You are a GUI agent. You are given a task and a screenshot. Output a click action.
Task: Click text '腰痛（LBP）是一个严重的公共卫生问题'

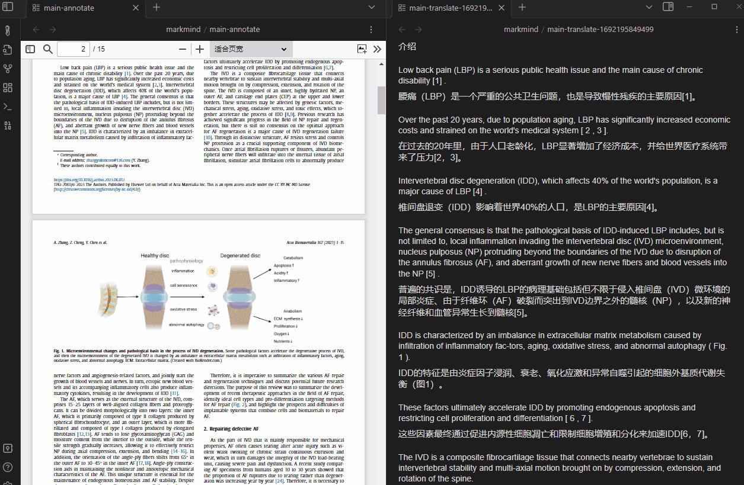[x=480, y=96]
